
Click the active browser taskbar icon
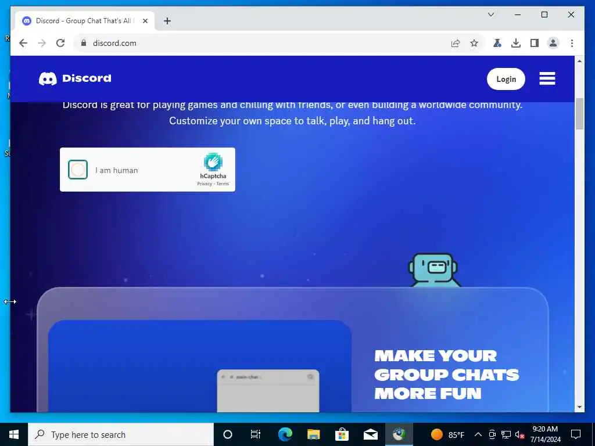tap(399, 434)
